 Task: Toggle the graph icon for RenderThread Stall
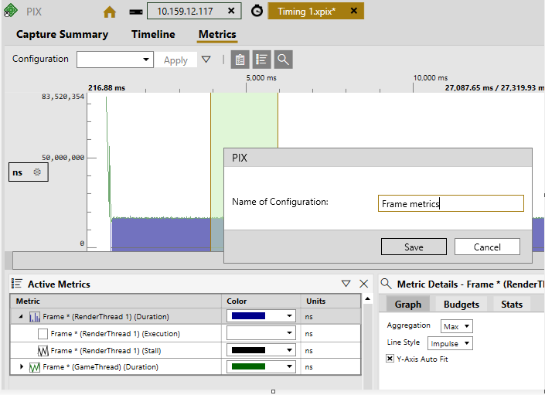point(43,350)
